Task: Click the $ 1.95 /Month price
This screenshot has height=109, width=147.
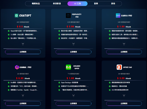Action: [x=124, y=27]
